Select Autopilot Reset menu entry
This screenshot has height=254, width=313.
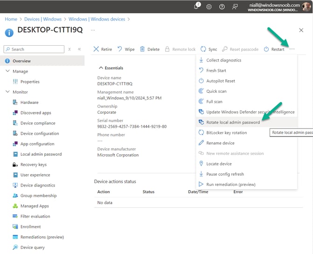click(247, 81)
